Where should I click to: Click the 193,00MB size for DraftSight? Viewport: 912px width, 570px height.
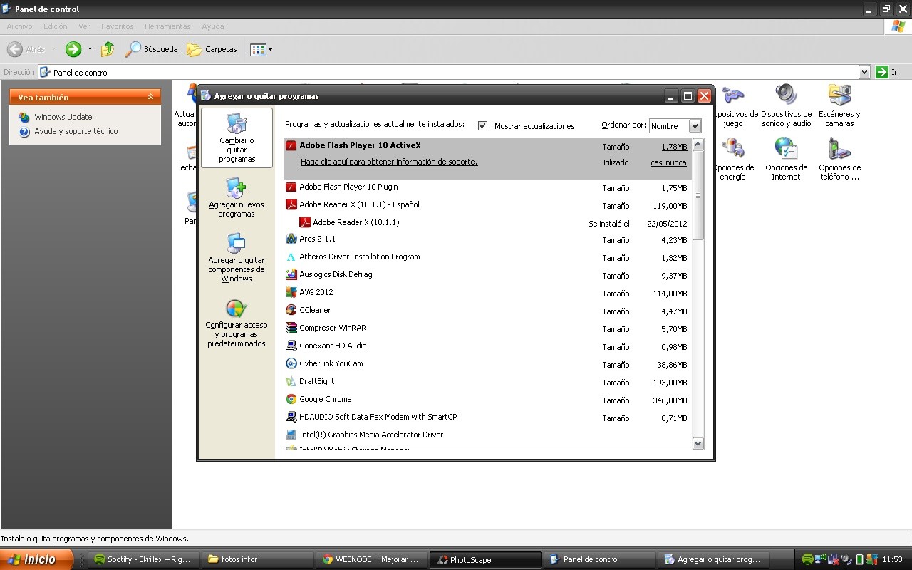[x=670, y=383]
